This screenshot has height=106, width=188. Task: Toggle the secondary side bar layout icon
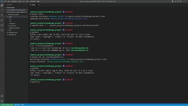tap(178, 1)
